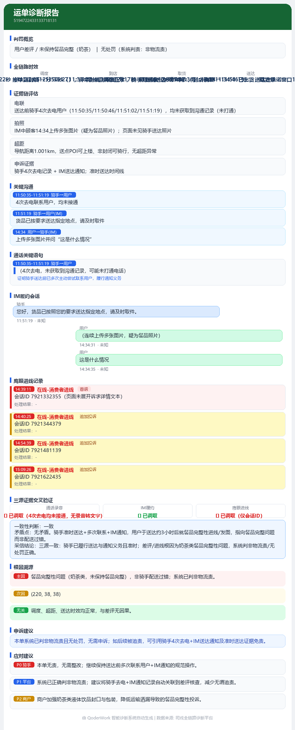Screen dimensions: 295x730
Task: Click the blue note 证明骑手送达前已多次主动尝试联系用户
Action: pyautogui.click(x=70, y=278)
